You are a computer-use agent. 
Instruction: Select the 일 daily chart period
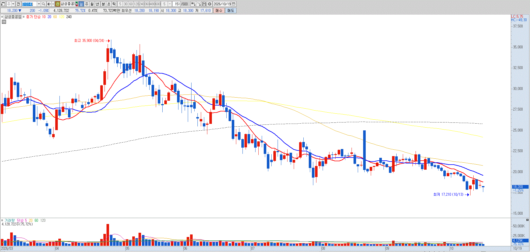pos(81,4)
